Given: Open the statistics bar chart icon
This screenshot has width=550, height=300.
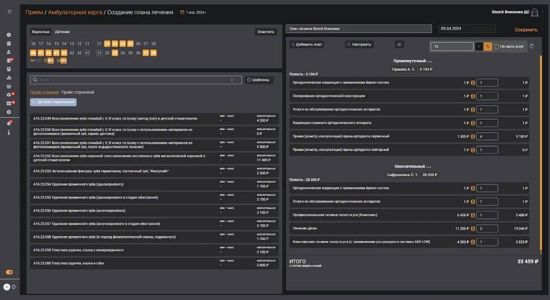Looking at the screenshot, I should [9, 78].
